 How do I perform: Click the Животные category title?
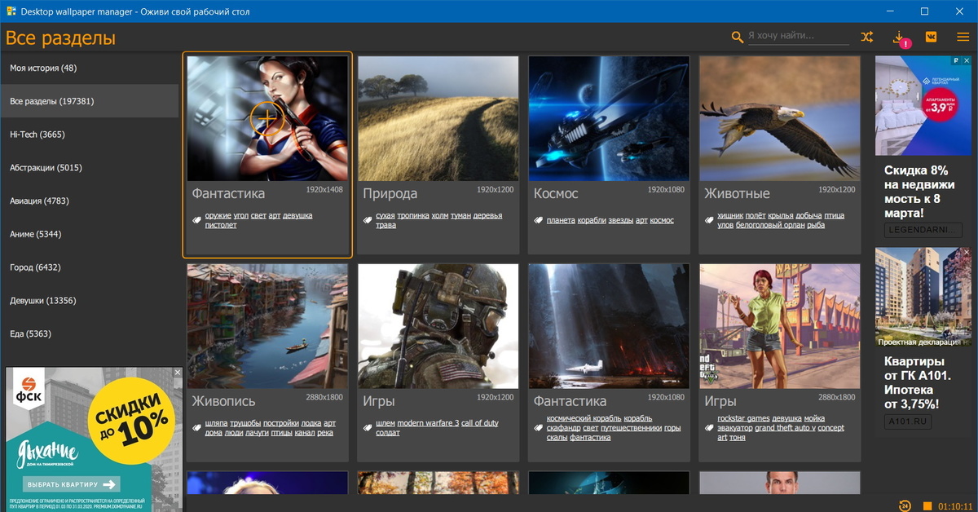[738, 194]
